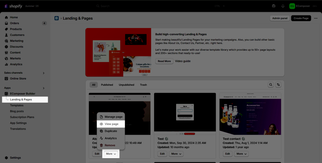This screenshot has width=322, height=163.
Task: Click the EComposer Builder app icon
Action: [x=6, y=94]
